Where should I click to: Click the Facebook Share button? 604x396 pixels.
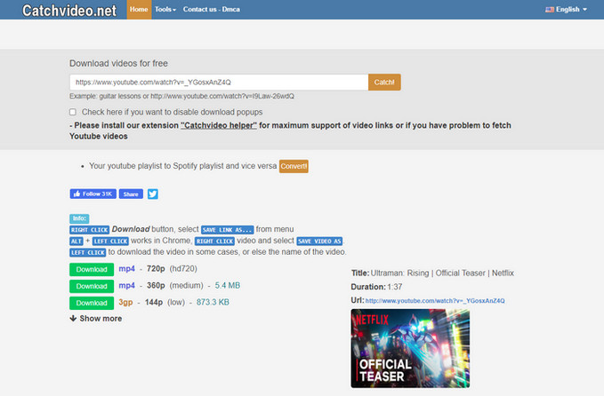(x=131, y=194)
